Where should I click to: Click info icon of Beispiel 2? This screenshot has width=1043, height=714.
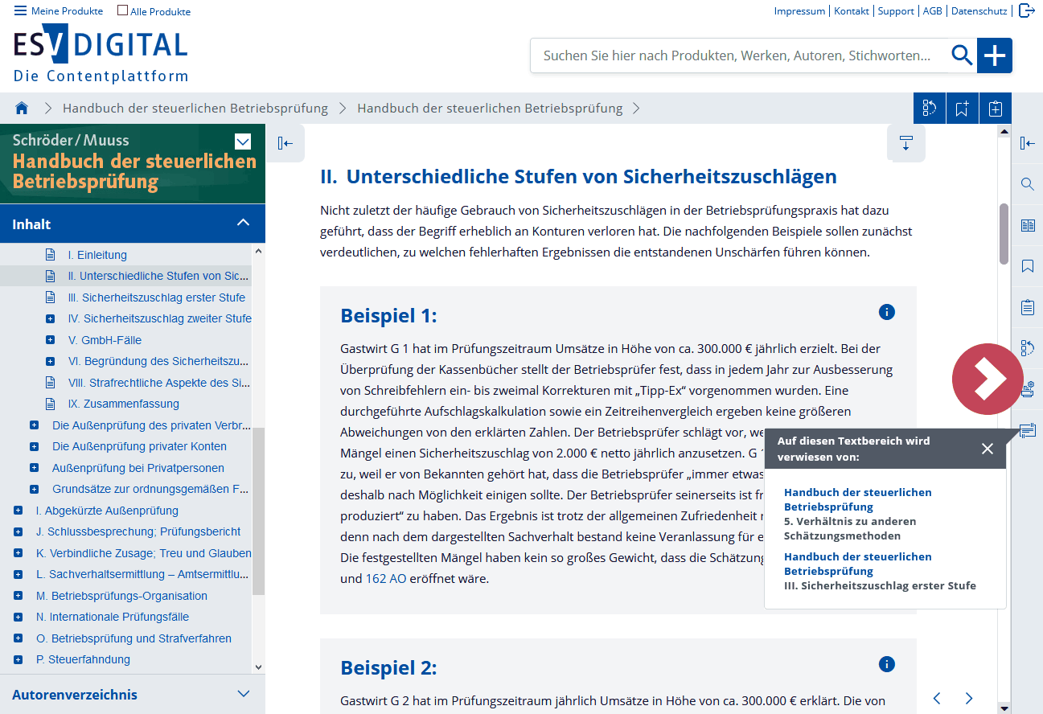click(887, 664)
